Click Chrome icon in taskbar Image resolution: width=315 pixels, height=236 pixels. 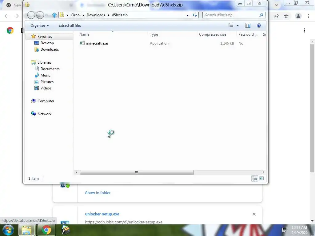(x=46, y=230)
